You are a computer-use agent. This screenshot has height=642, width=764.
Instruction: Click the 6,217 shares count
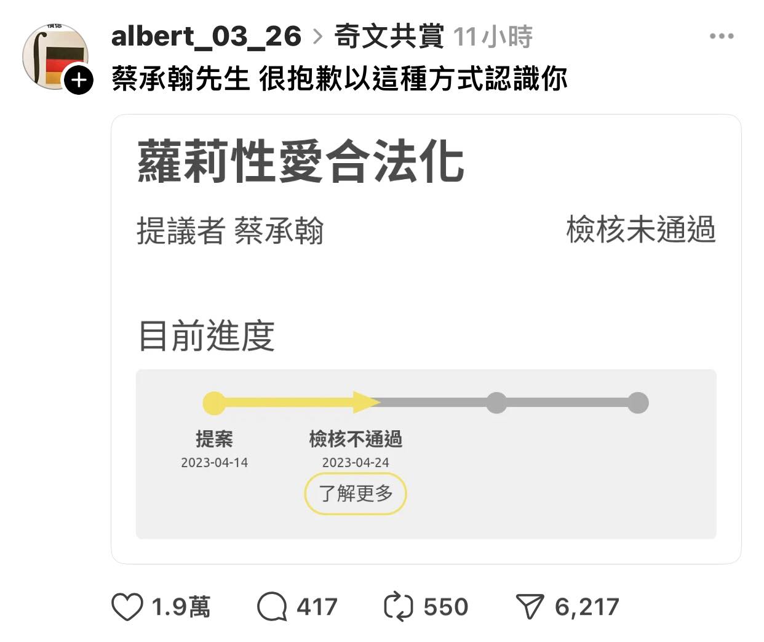[587, 608]
